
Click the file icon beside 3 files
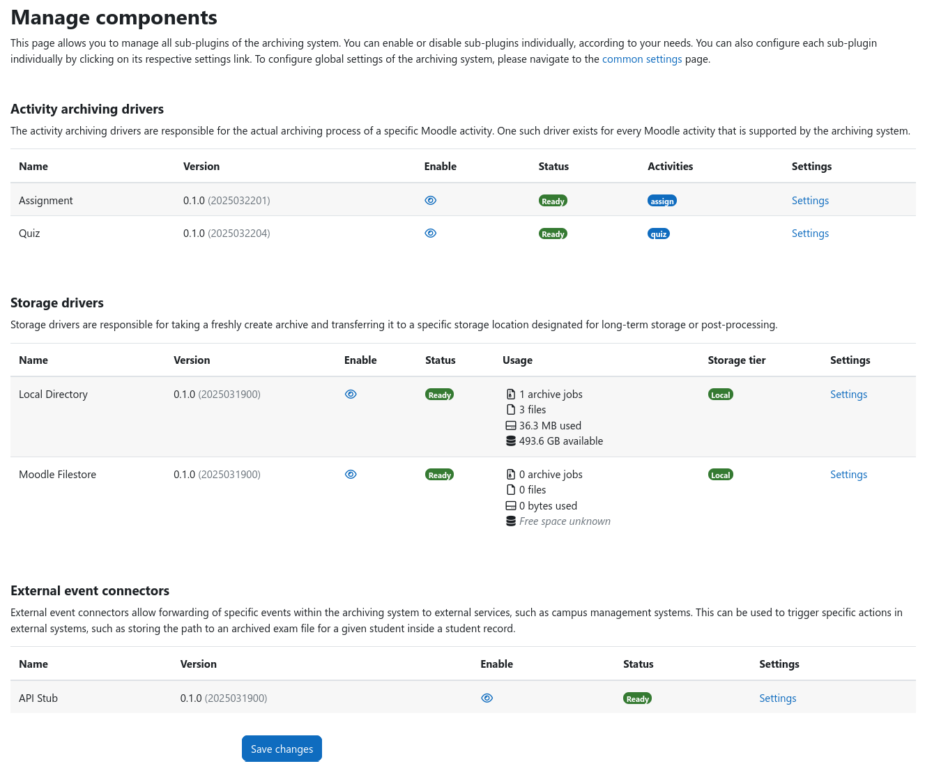(x=510, y=410)
